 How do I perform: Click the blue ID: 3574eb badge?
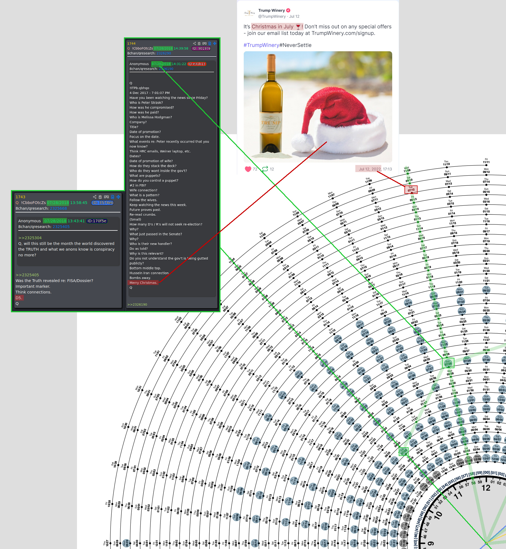(102, 203)
